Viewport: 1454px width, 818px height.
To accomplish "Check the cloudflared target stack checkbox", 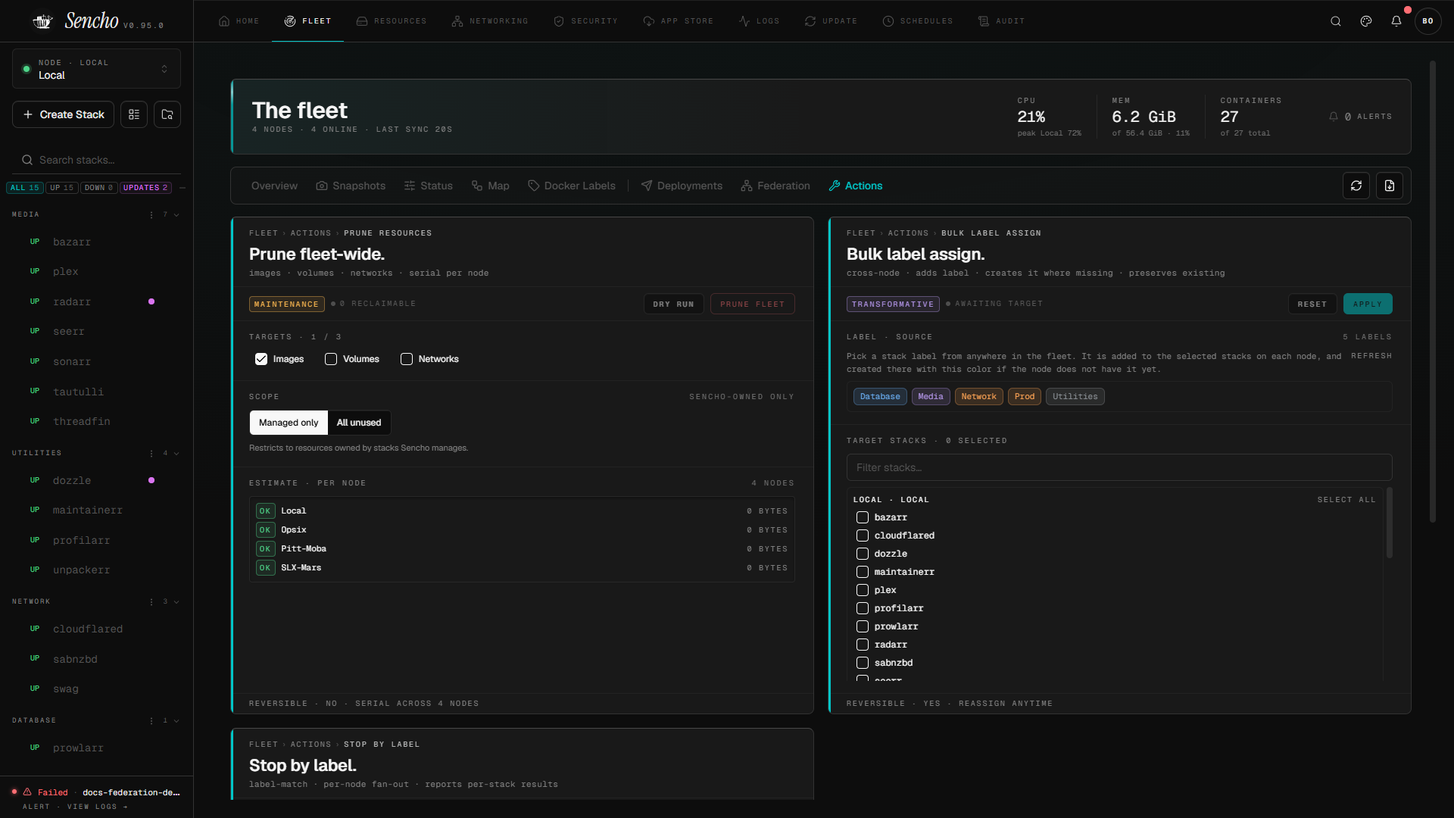I will [x=863, y=535].
